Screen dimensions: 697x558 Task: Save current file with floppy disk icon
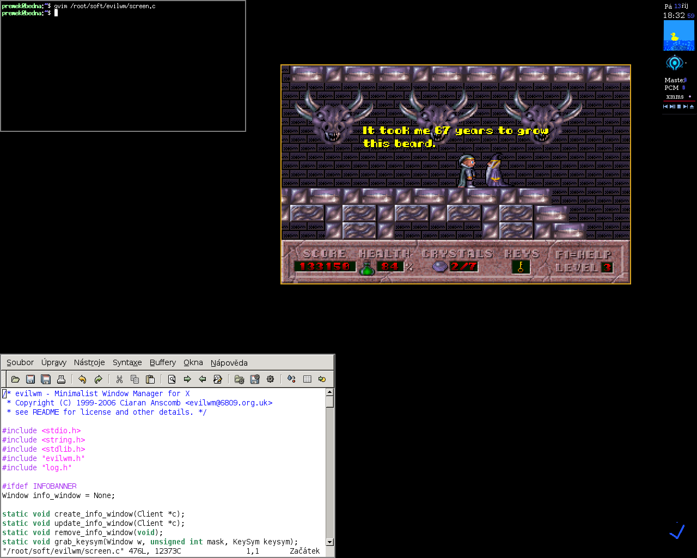30,379
